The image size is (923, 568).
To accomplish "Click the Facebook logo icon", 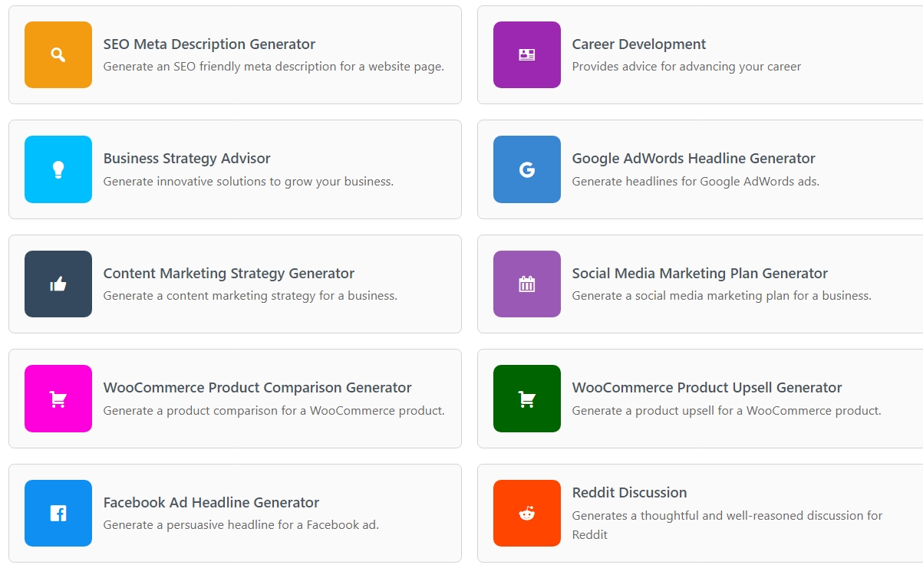I will pos(58,513).
